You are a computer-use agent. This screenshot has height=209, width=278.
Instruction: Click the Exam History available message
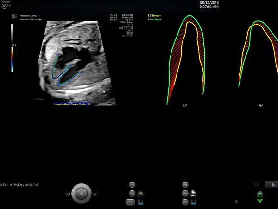(19, 185)
